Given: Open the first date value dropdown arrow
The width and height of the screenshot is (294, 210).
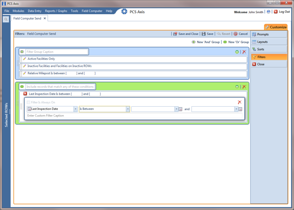Looking at the screenshot, I should 177,109.
